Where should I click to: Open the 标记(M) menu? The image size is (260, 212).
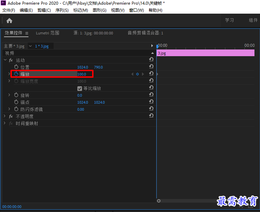(81, 10)
